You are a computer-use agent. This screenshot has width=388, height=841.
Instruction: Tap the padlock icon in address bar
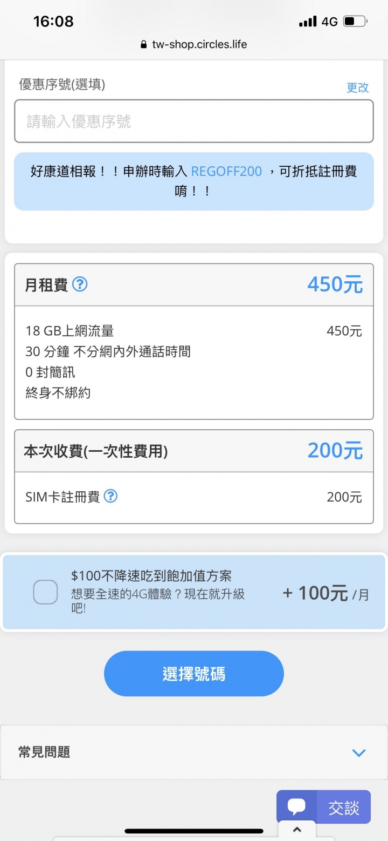pyautogui.click(x=143, y=45)
